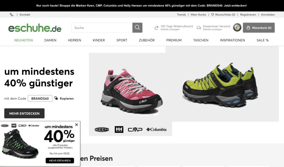Open the DAMEN menu
284x167 pixels.
[x=50, y=40]
